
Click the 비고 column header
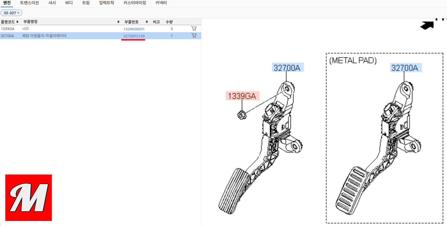pos(156,22)
